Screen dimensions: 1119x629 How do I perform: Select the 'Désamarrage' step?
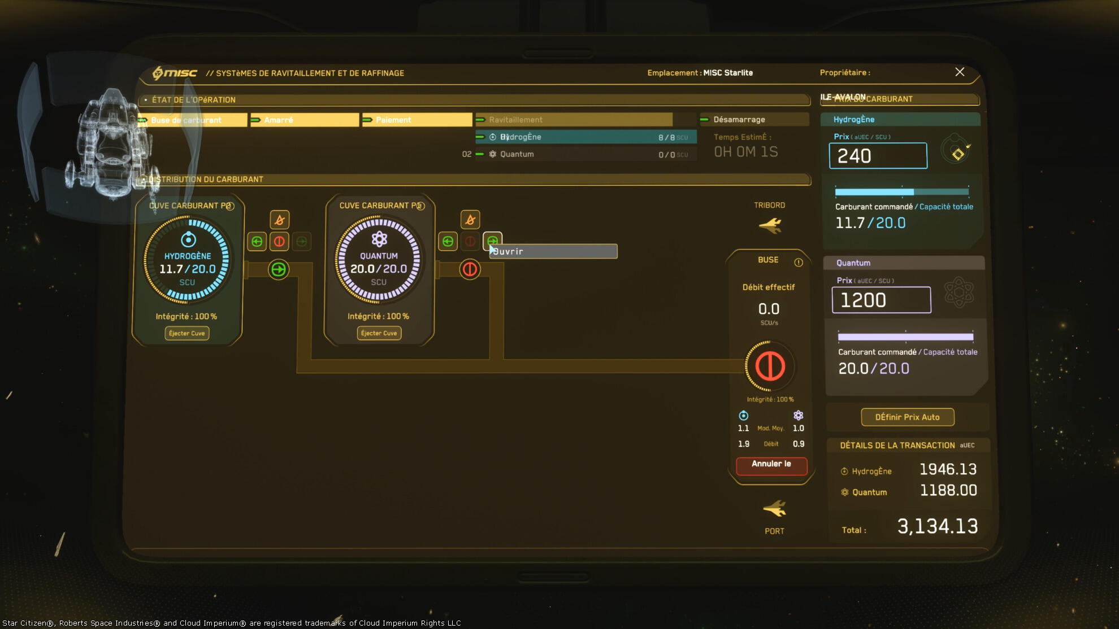point(754,120)
